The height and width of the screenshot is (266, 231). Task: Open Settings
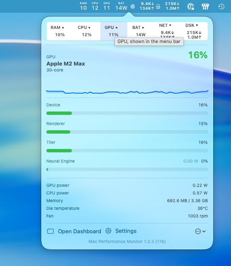click(x=126, y=231)
